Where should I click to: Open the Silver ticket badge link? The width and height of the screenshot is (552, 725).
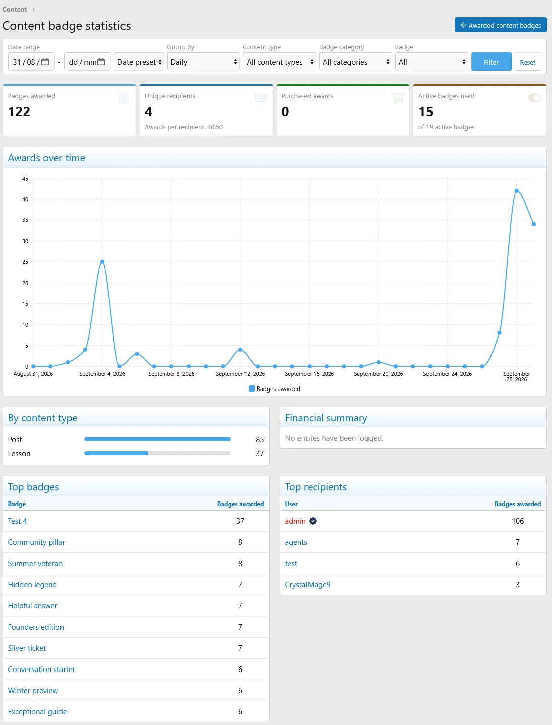(x=27, y=648)
